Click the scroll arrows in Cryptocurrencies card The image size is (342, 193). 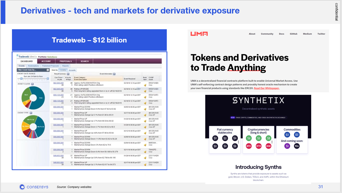(272, 142)
